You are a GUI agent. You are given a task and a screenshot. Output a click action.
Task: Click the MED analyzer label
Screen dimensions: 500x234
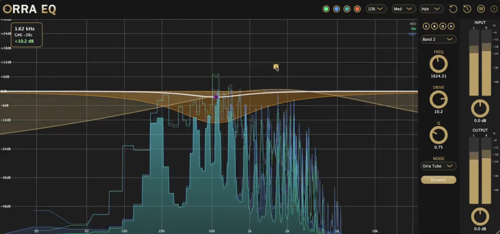point(413,24)
